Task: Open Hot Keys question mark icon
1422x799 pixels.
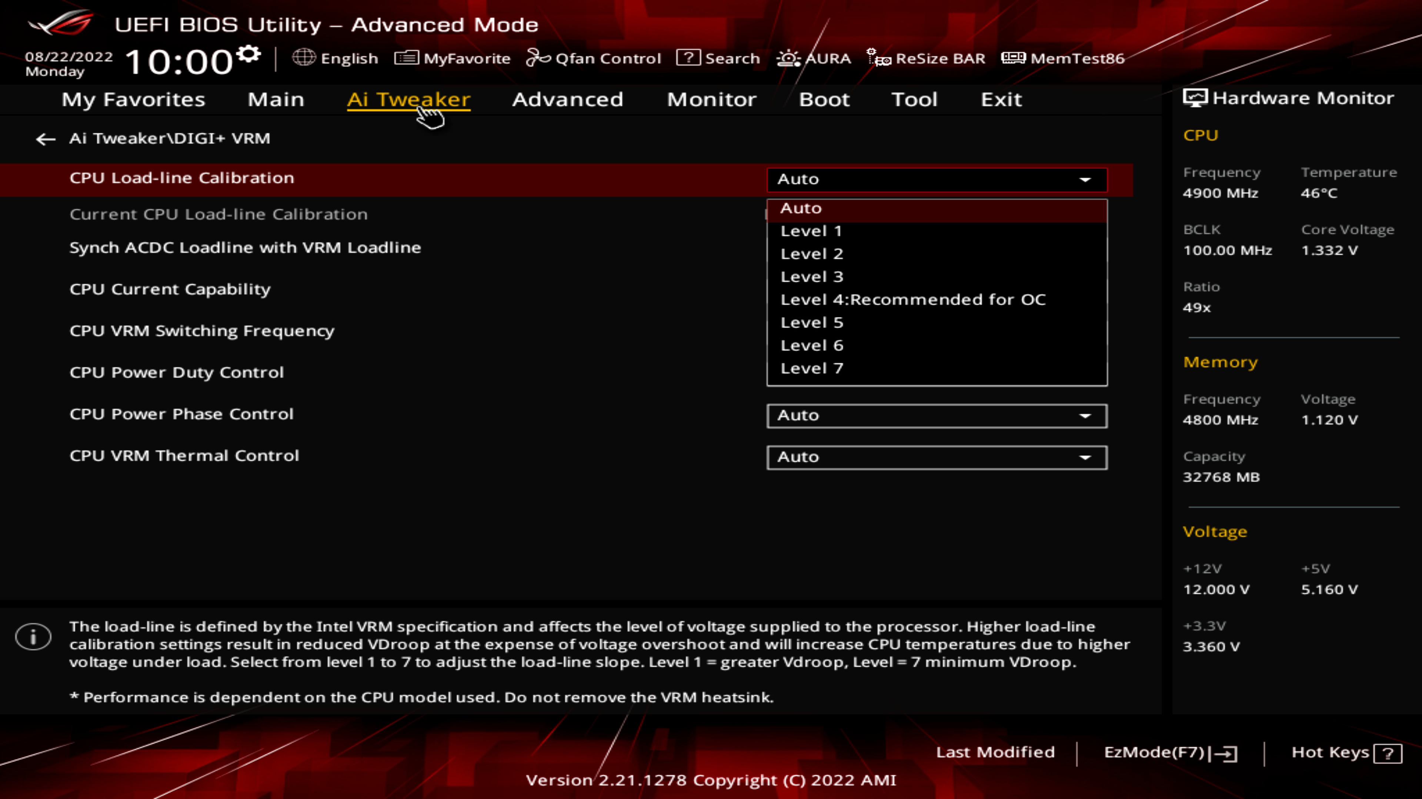Action: coord(1388,753)
